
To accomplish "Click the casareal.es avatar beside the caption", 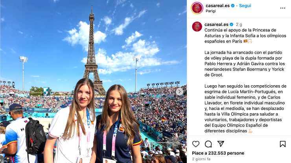I will 197,26.
